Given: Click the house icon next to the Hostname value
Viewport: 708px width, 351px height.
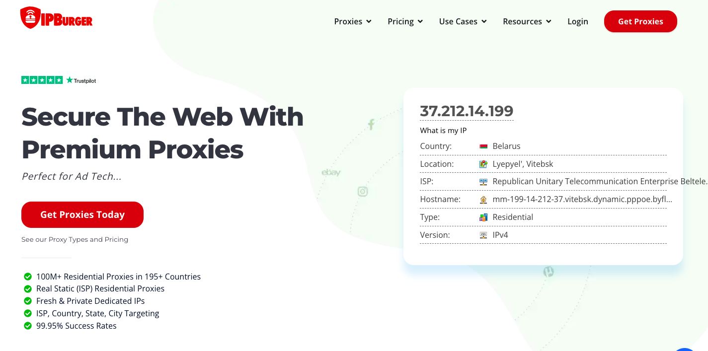Looking at the screenshot, I should click(x=482, y=199).
